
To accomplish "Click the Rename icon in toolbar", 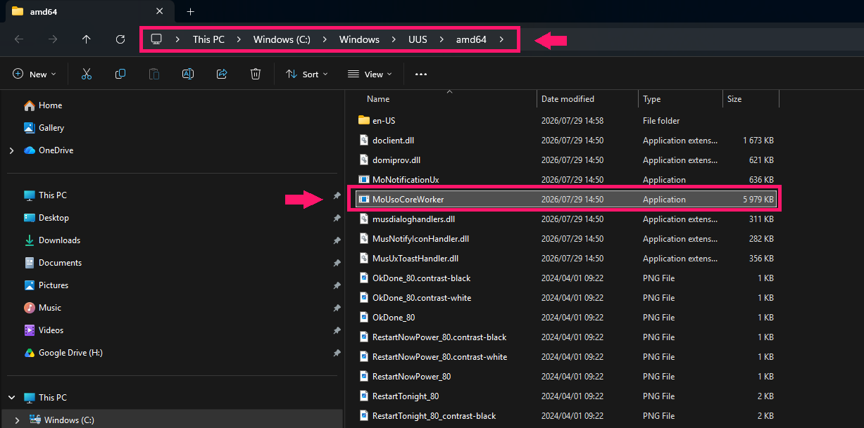I will [188, 74].
